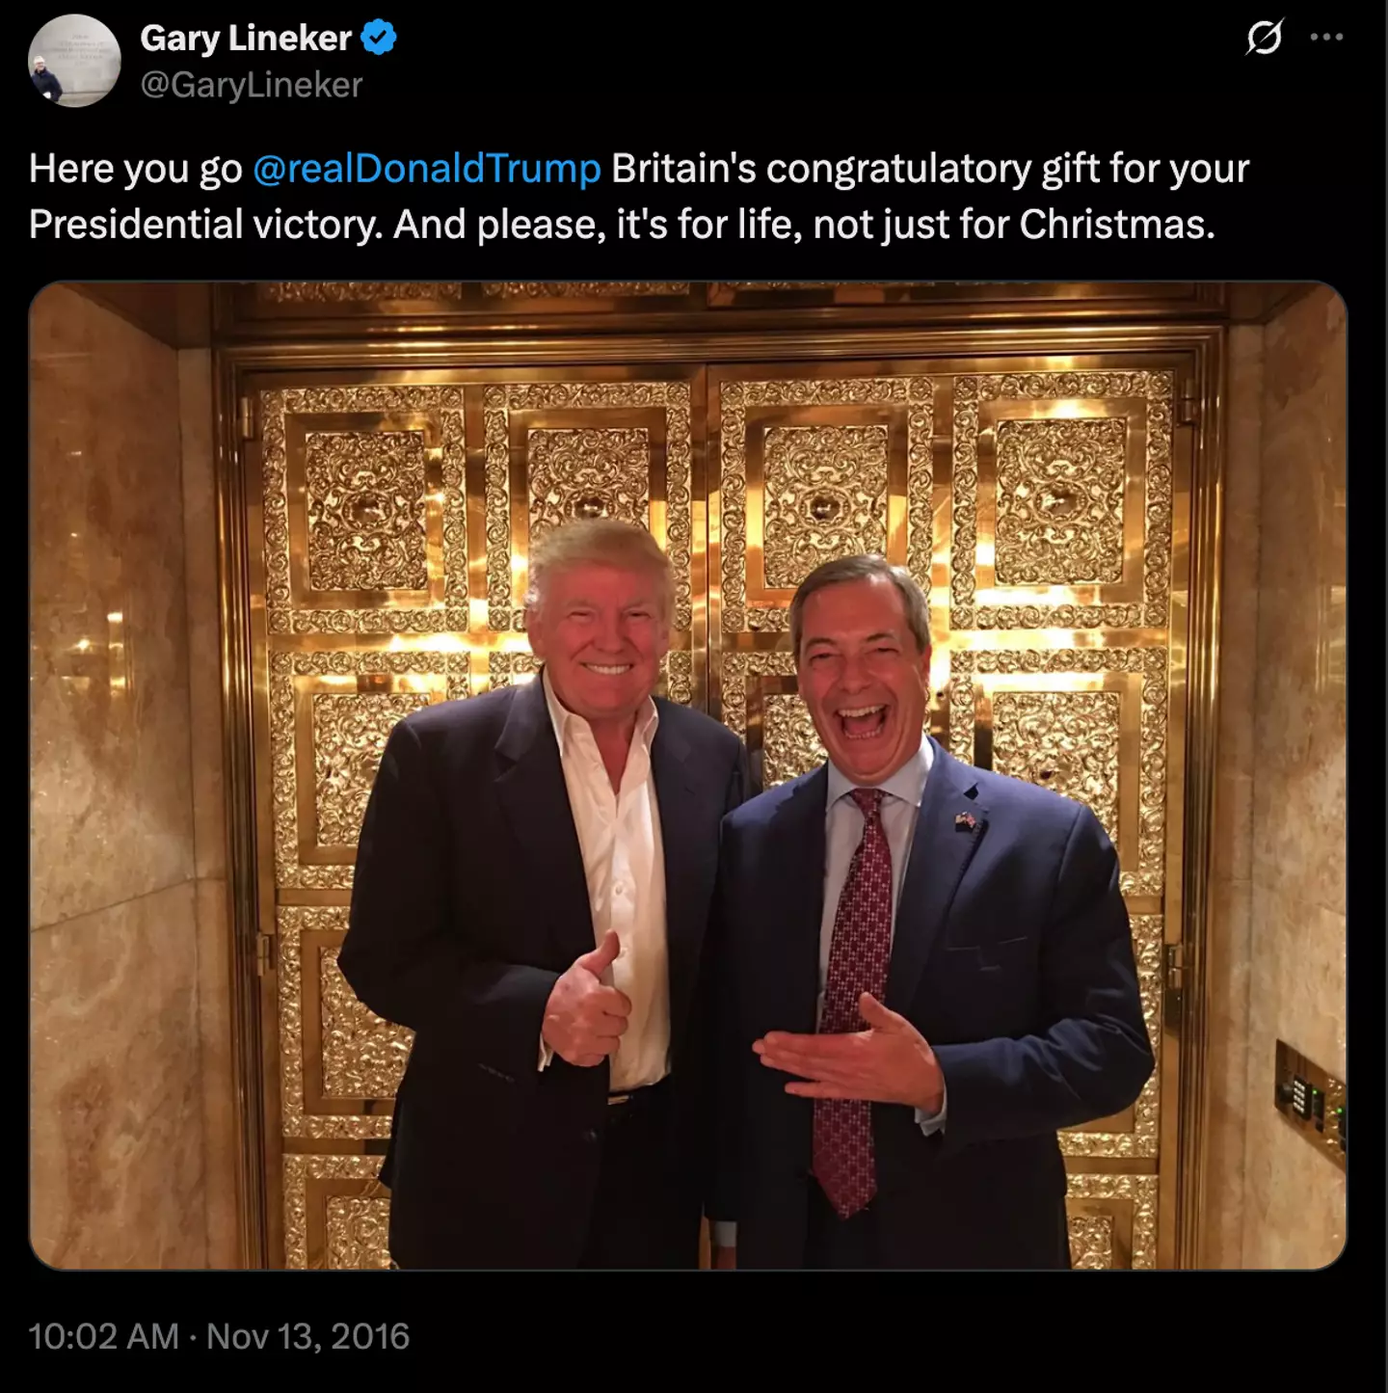Viewport: 1388px width, 1393px height.
Task: Click the blue verified checkmark badge
Action: coord(378,39)
